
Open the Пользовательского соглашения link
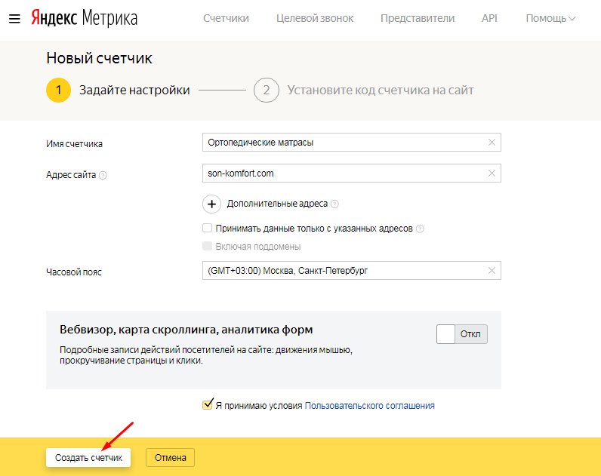(x=369, y=405)
